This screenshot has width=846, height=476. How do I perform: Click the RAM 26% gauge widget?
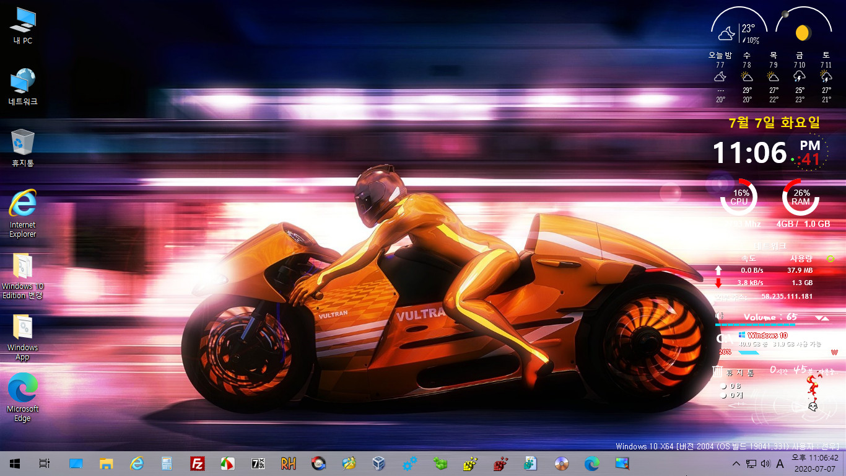coord(801,197)
